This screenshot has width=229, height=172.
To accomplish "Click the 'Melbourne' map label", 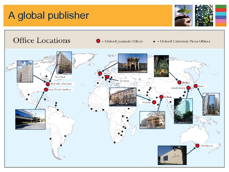I will pos(207,146).
